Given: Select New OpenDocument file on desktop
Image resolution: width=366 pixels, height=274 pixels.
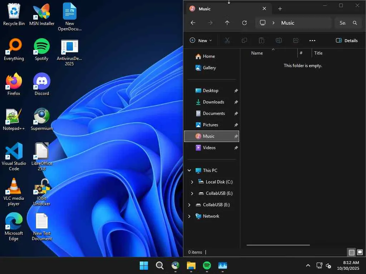Looking at the screenshot, I should (70, 17).
